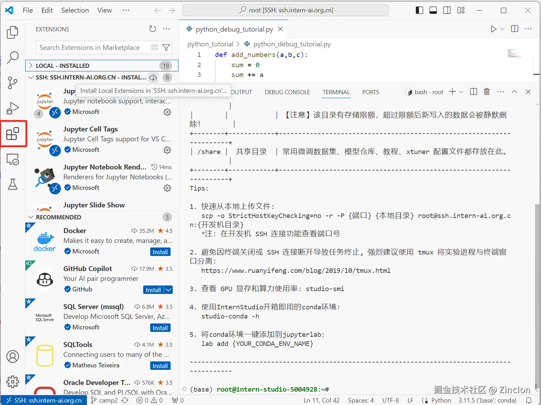This screenshot has width=541, height=405.
Task: Open the Accounts menu icon
Action: [13, 356]
